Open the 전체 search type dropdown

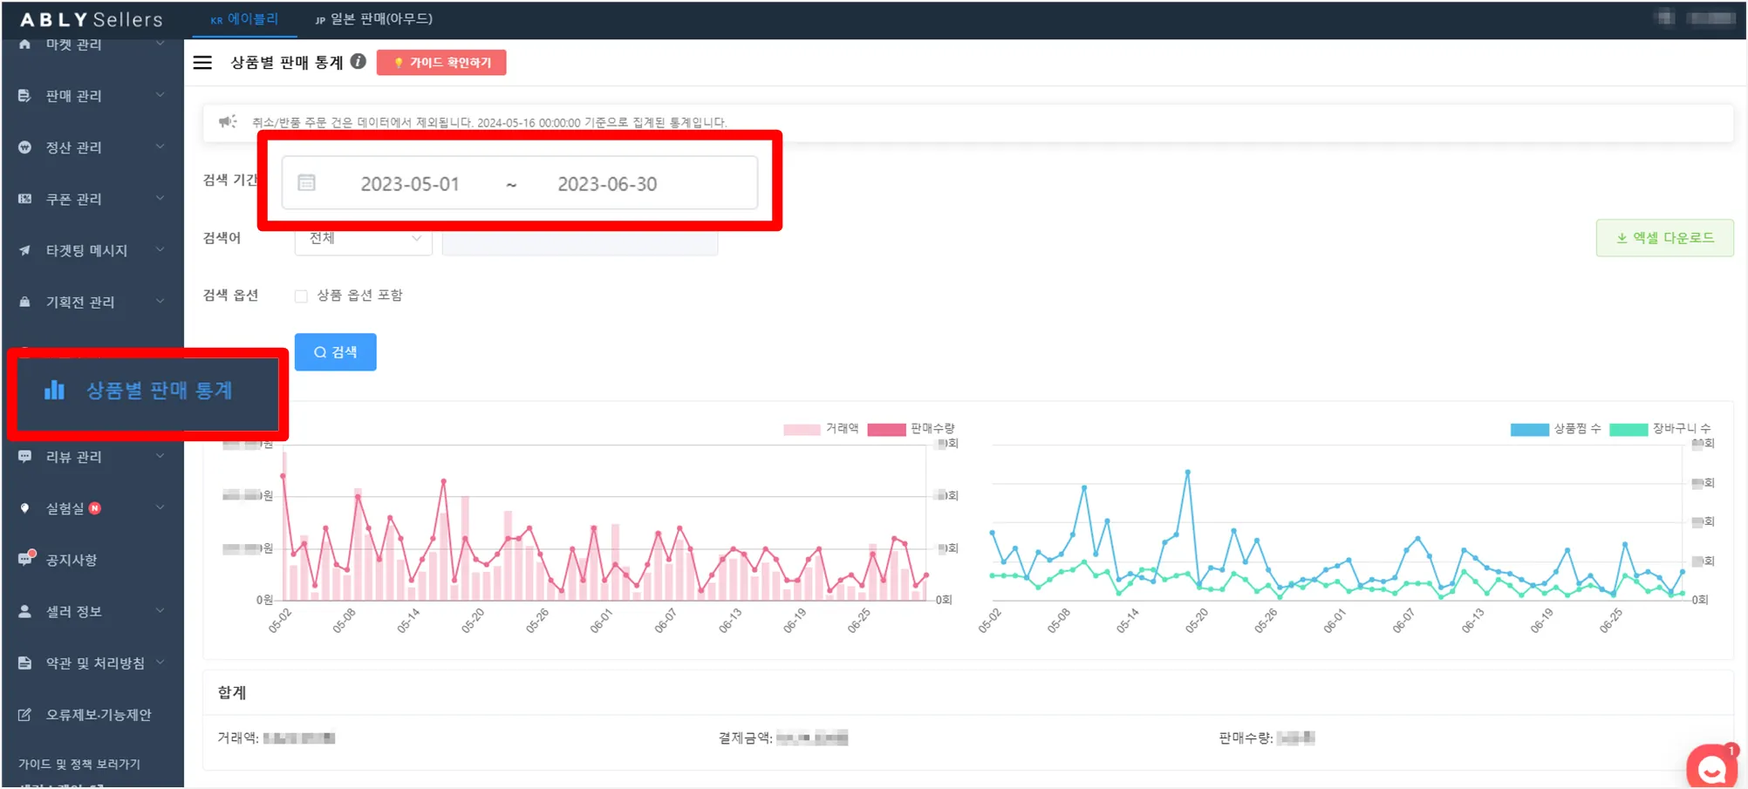[x=363, y=238]
